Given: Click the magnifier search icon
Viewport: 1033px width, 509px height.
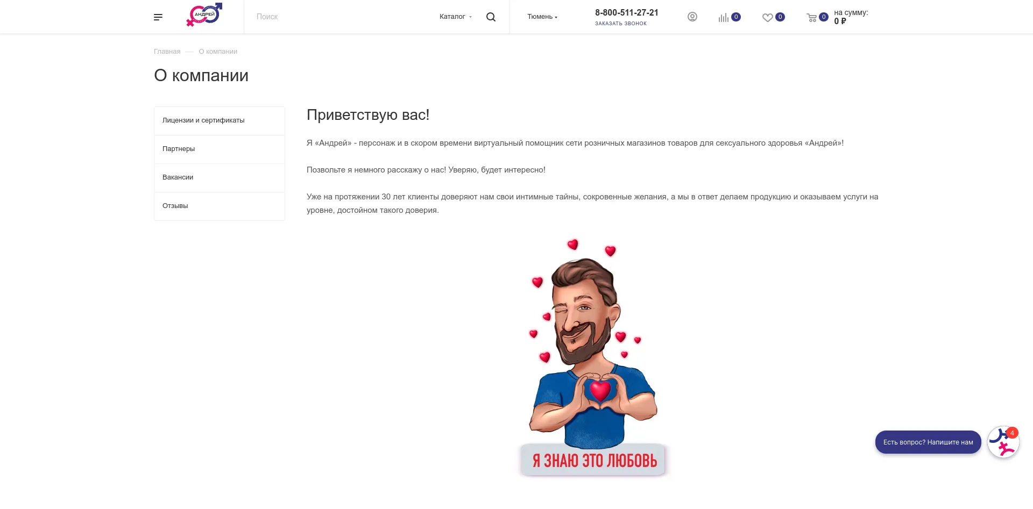Looking at the screenshot, I should [x=491, y=17].
